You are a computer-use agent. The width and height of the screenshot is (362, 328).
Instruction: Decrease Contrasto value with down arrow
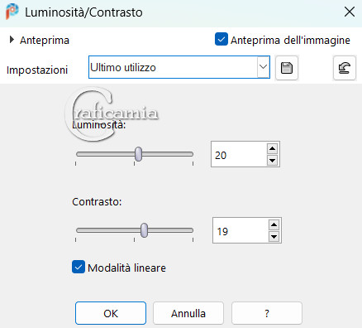point(274,236)
